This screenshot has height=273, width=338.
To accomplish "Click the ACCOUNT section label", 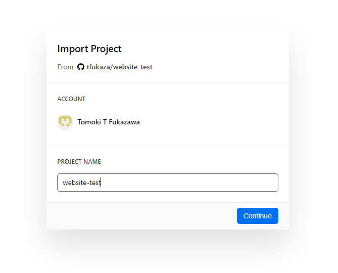I will point(71,99).
